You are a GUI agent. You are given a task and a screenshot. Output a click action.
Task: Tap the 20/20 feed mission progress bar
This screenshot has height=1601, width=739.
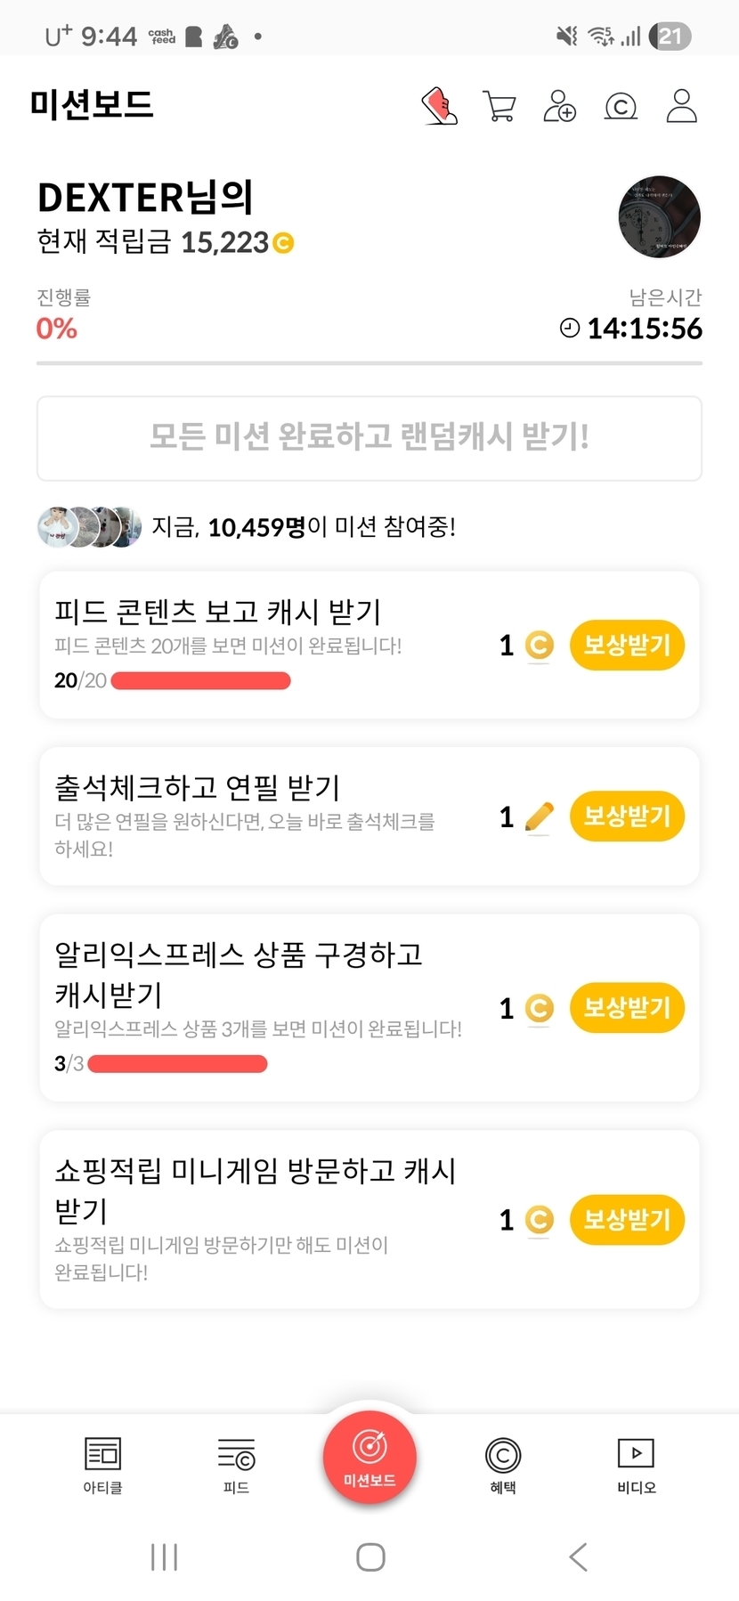pos(201,681)
